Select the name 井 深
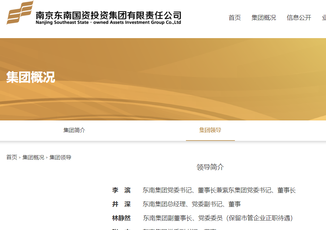The width and height of the screenshot is (326, 230). click(121, 204)
